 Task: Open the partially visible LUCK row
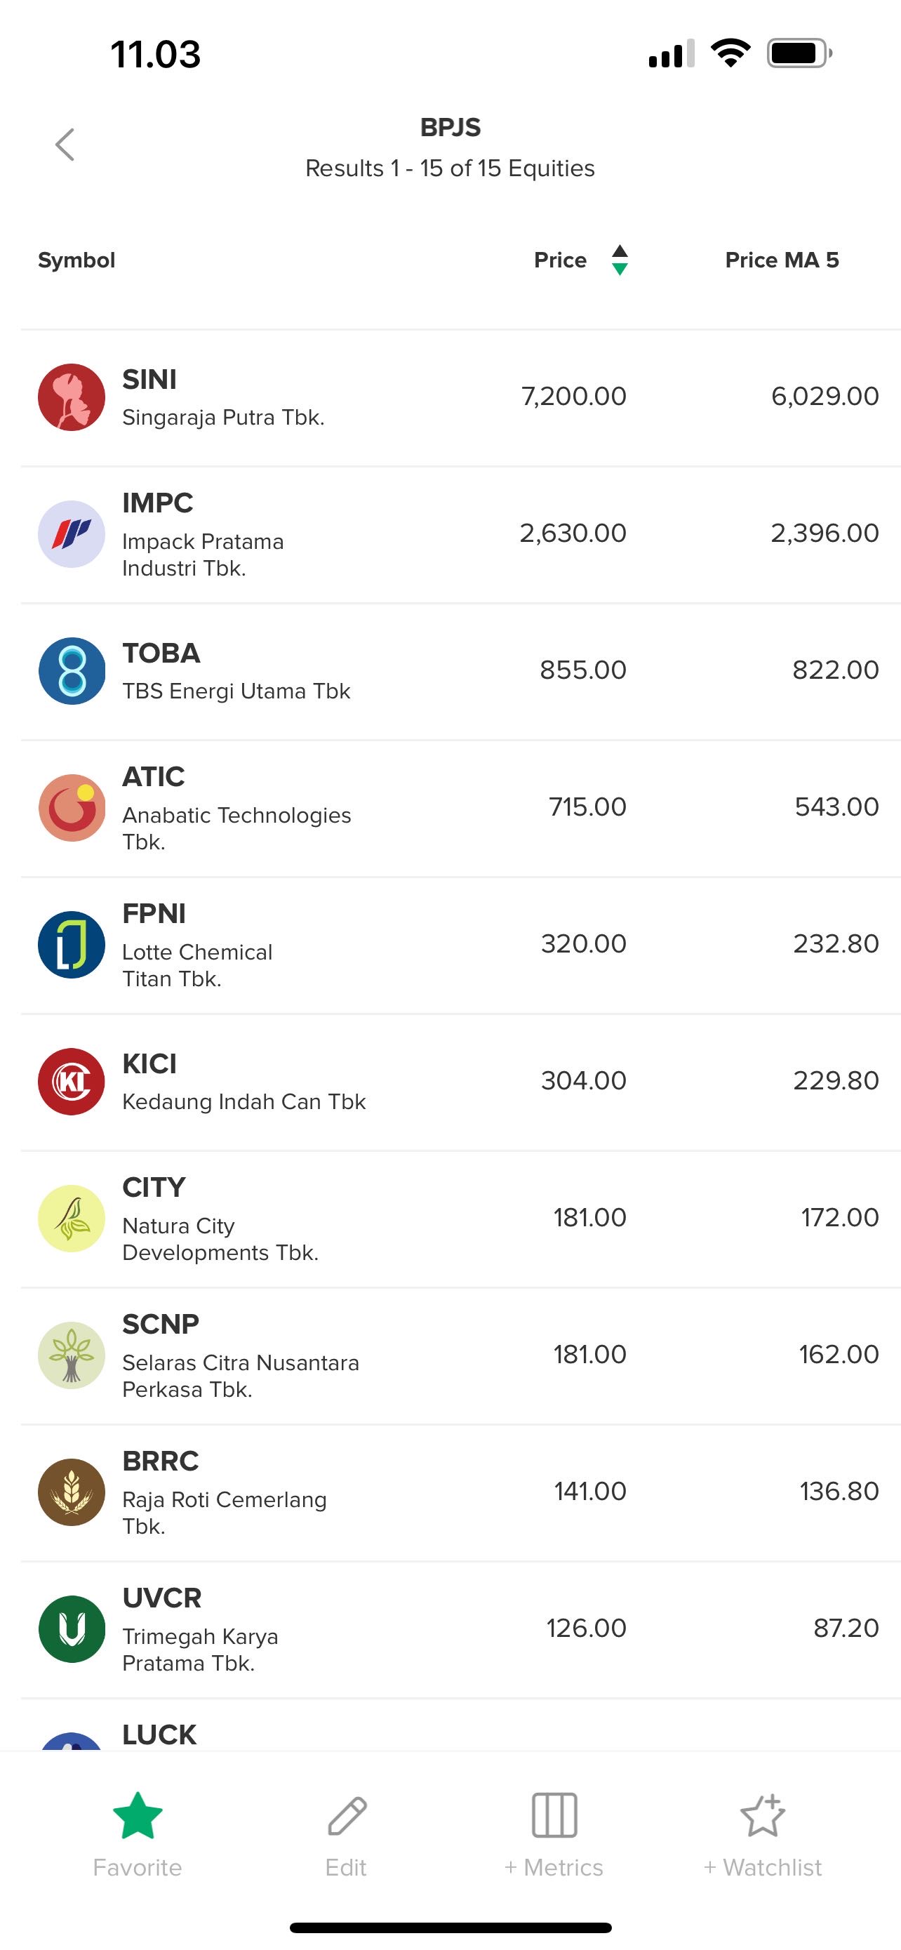click(x=159, y=1735)
